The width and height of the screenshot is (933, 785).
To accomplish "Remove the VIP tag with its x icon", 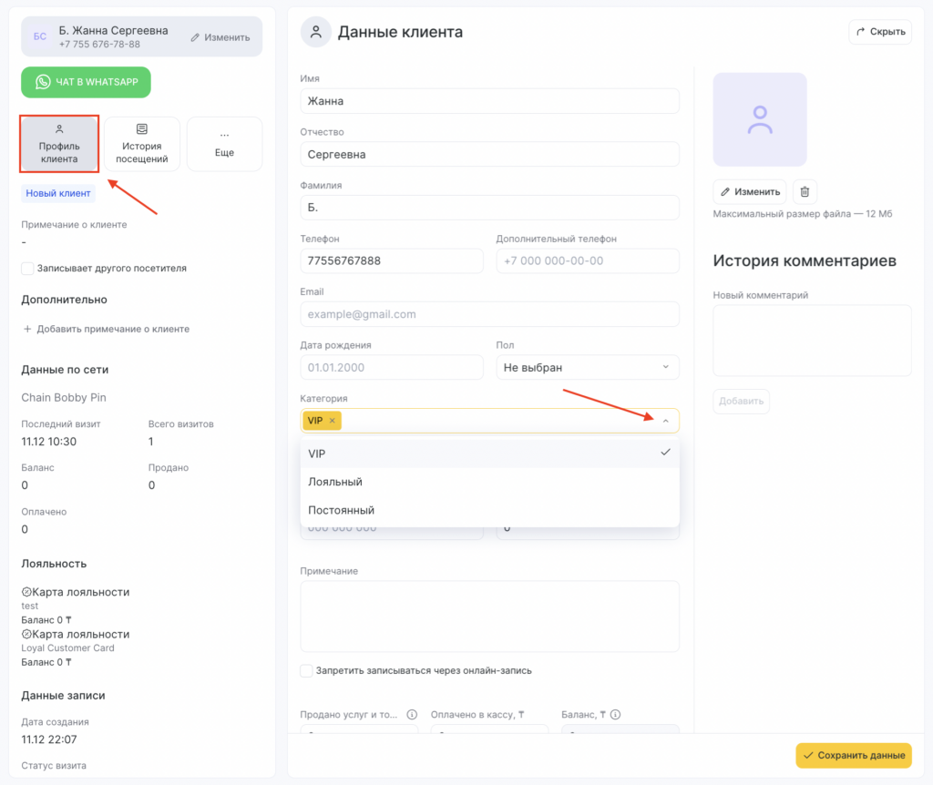I will (x=333, y=420).
